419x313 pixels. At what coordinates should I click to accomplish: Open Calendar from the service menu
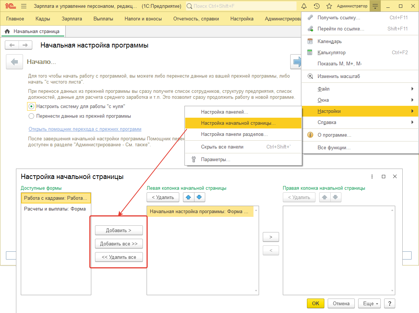click(330, 42)
